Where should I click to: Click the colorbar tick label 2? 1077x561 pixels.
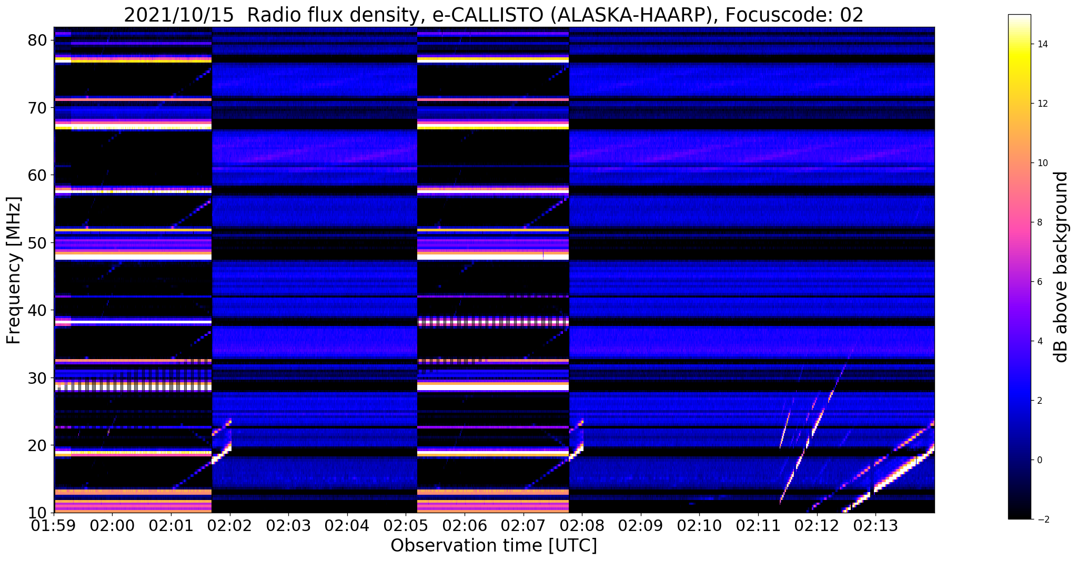click(x=1040, y=401)
